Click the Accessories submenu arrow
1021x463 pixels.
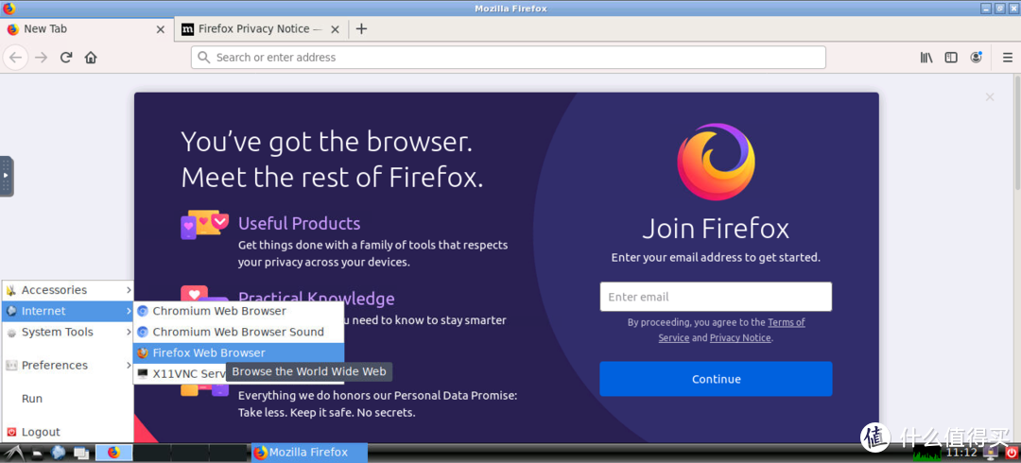click(x=129, y=290)
